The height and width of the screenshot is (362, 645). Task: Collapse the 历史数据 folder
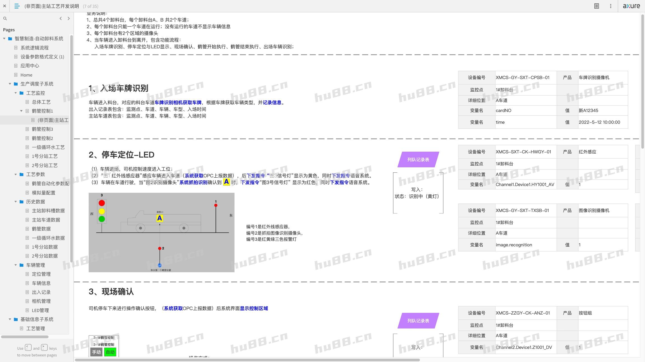16,202
